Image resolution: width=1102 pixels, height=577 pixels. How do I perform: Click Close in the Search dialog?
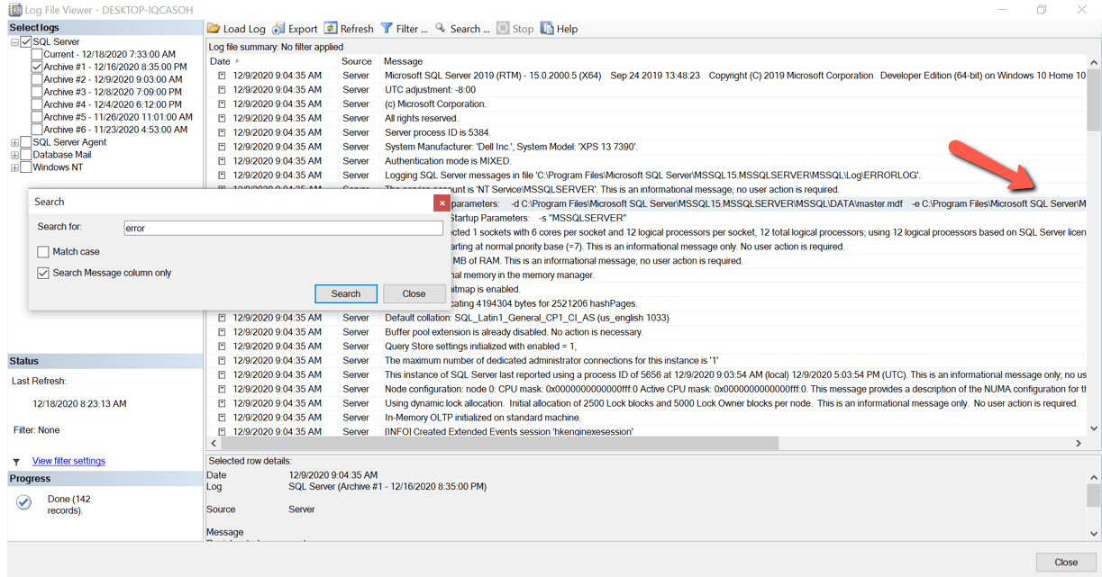414,293
